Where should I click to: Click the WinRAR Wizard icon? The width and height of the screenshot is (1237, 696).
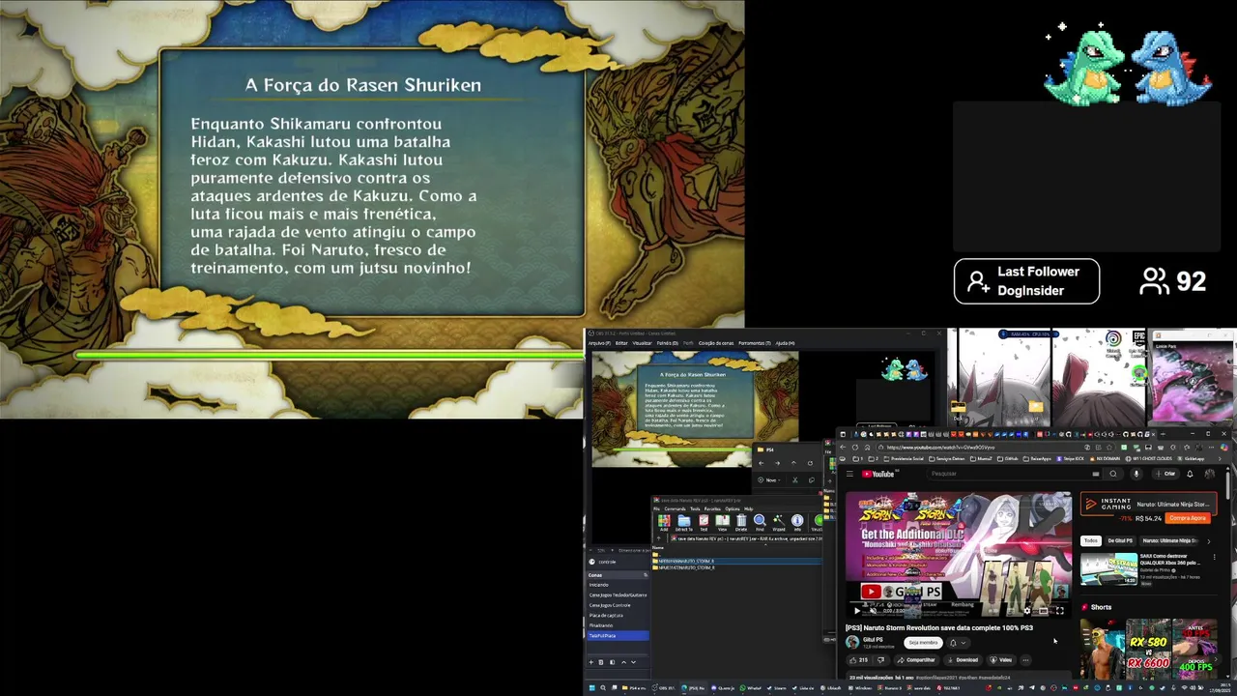coord(779,522)
